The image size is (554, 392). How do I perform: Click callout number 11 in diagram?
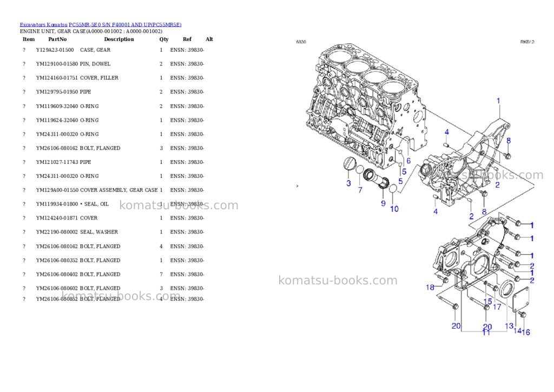tap(486, 333)
